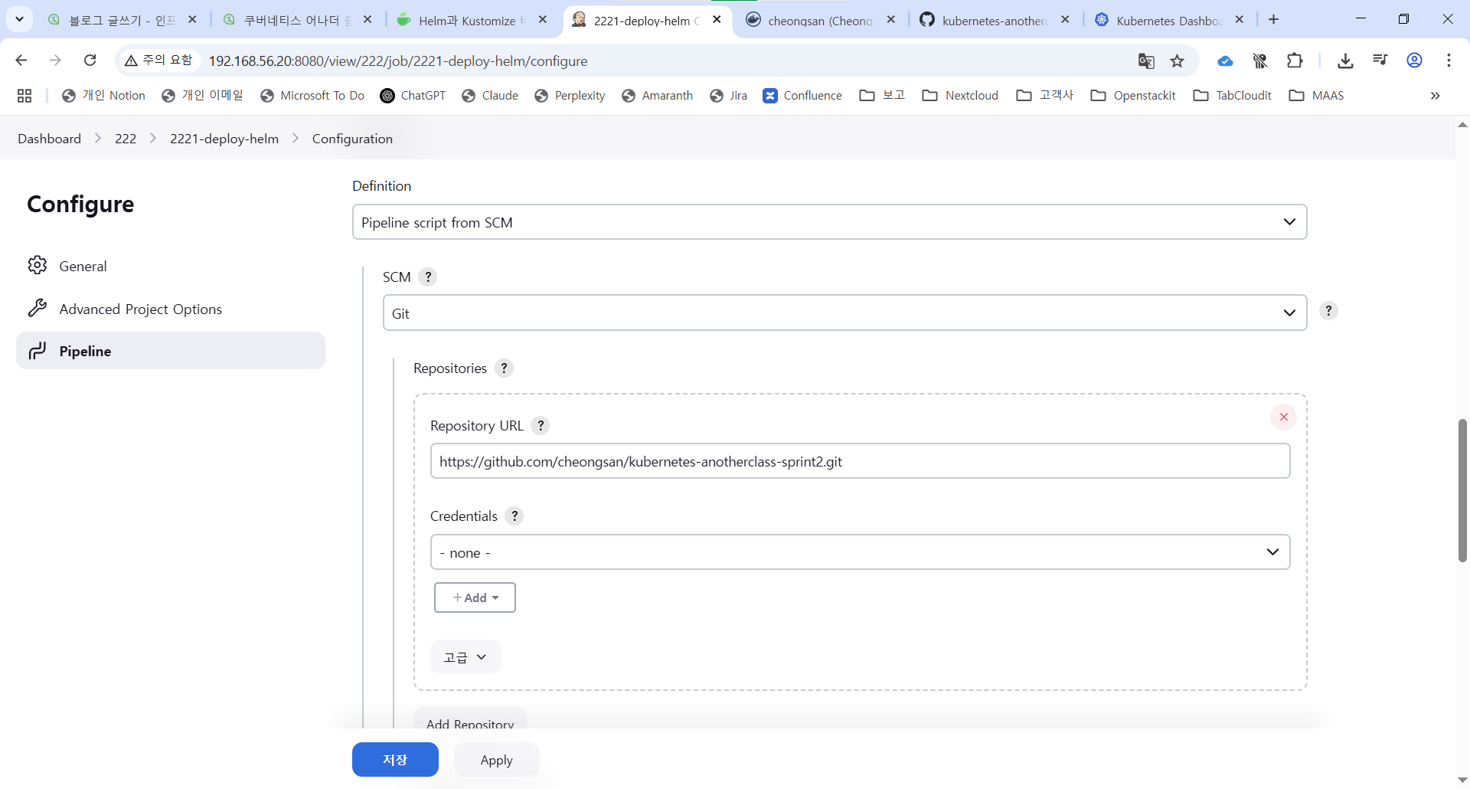Click the red X to remove the repository

[x=1283, y=417]
